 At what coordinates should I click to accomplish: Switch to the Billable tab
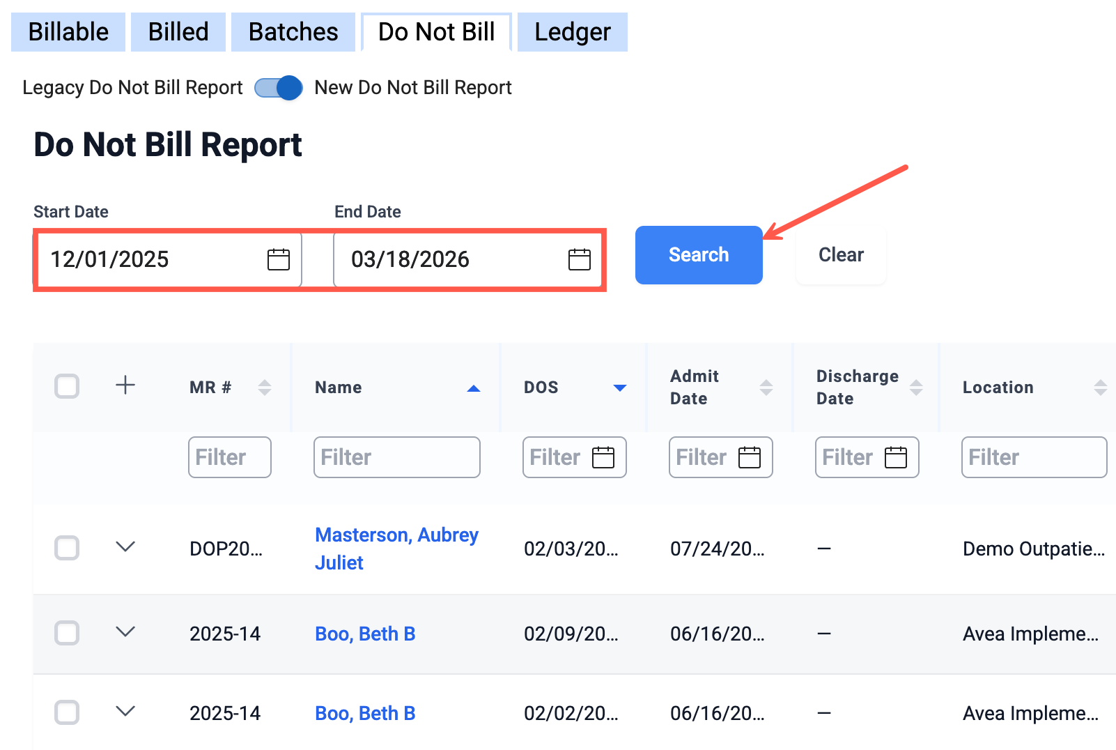pyautogui.click(x=68, y=32)
